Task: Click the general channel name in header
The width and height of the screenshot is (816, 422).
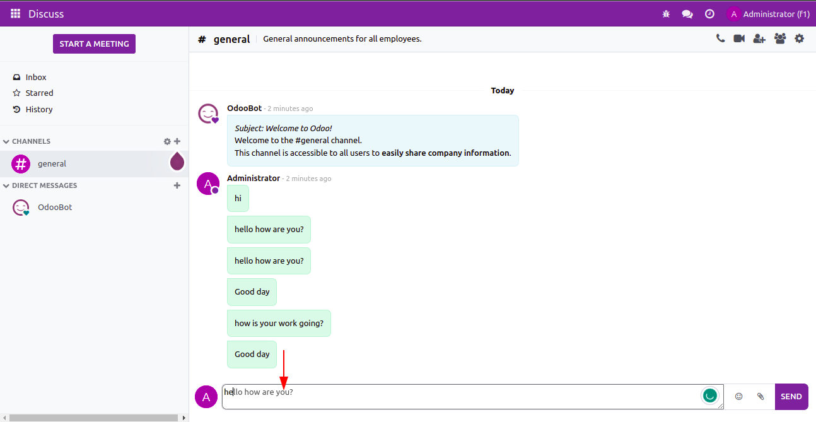Action: (232, 39)
